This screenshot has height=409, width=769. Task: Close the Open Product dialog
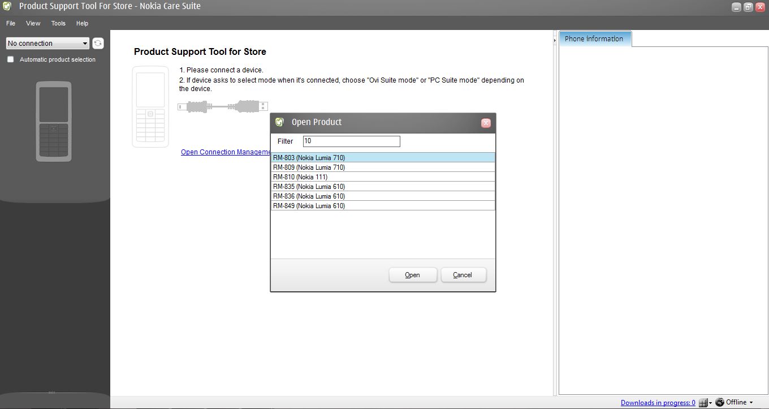click(486, 123)
